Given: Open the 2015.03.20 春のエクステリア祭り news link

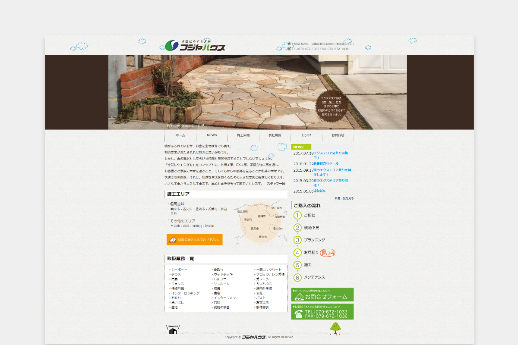Looking at the screenshot, I should point(331,182).
